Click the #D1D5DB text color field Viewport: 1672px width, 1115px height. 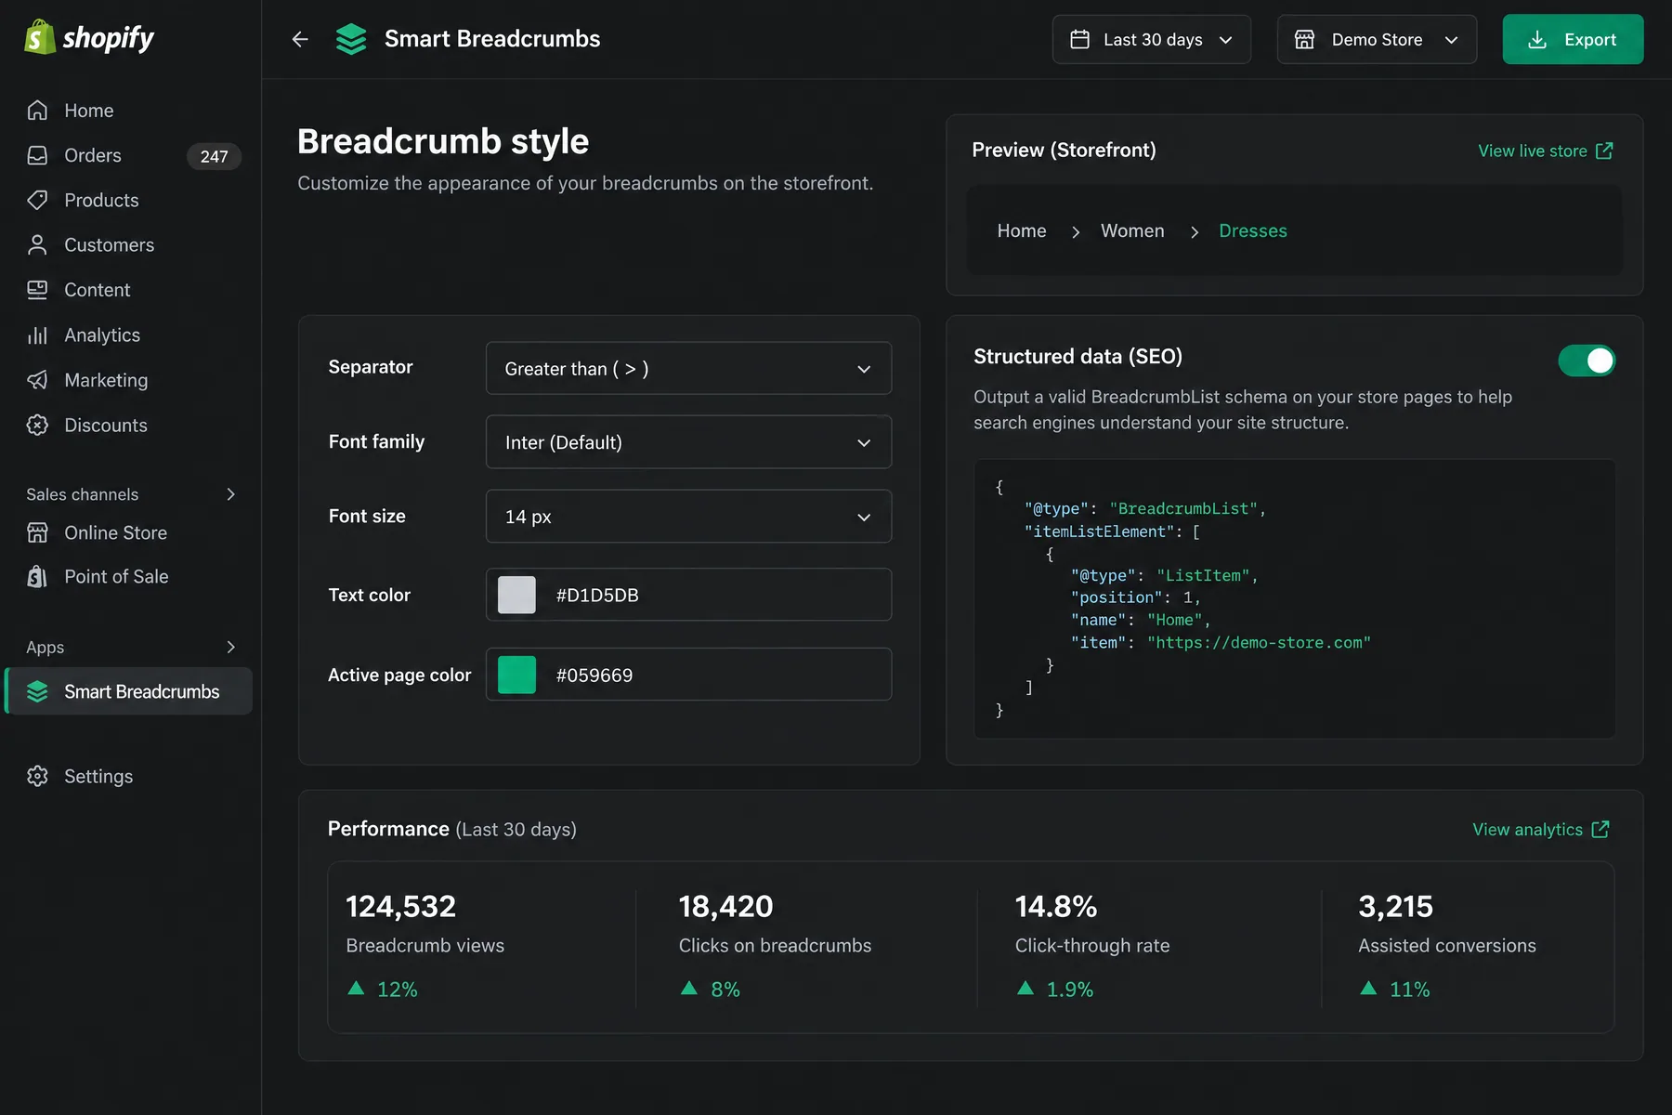688,595
